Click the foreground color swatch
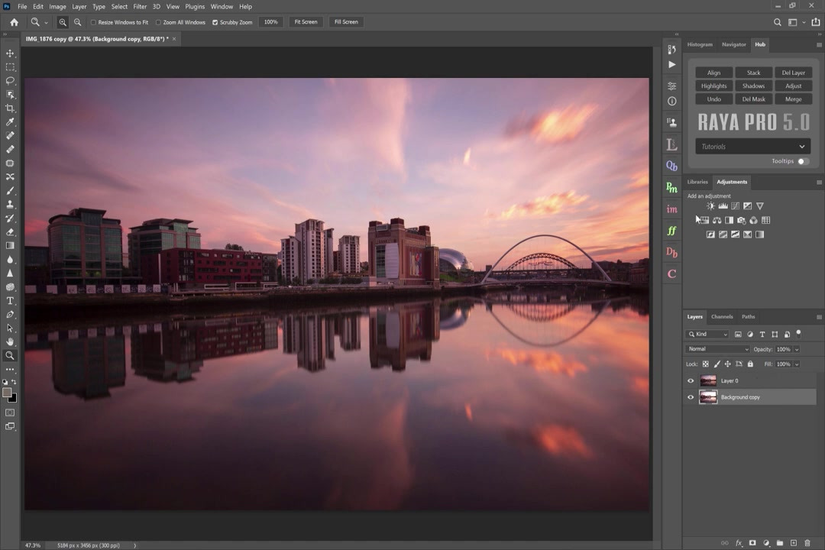 coord(7,393)
